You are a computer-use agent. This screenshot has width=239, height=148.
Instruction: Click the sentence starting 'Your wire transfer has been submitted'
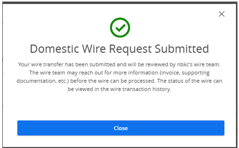119,65
